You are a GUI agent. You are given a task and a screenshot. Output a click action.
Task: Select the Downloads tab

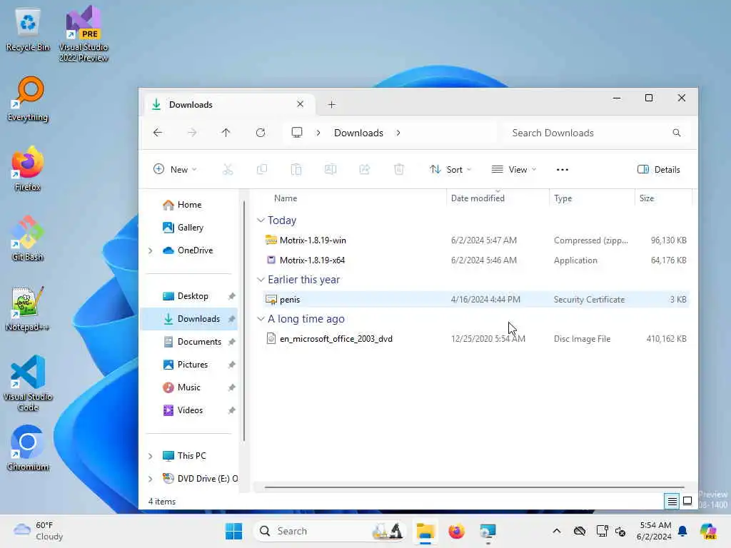(x=228, y=104)
